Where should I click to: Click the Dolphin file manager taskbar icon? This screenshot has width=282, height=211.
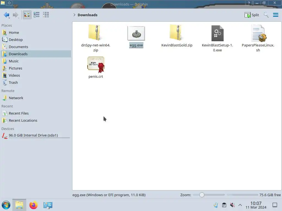[19, 205]
